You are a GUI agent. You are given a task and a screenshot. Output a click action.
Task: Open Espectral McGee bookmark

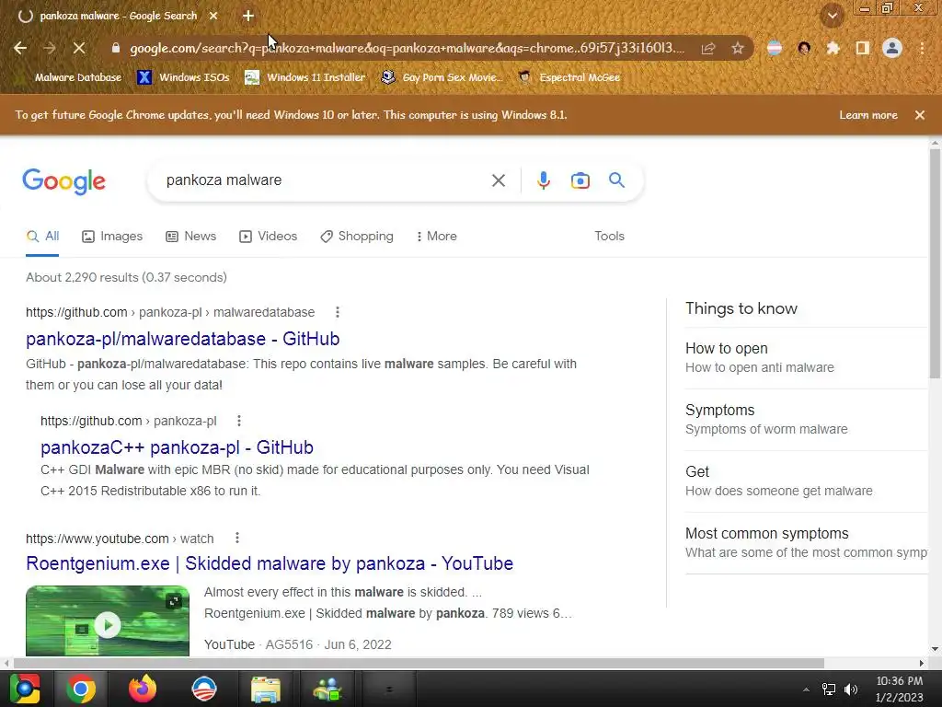569,77
